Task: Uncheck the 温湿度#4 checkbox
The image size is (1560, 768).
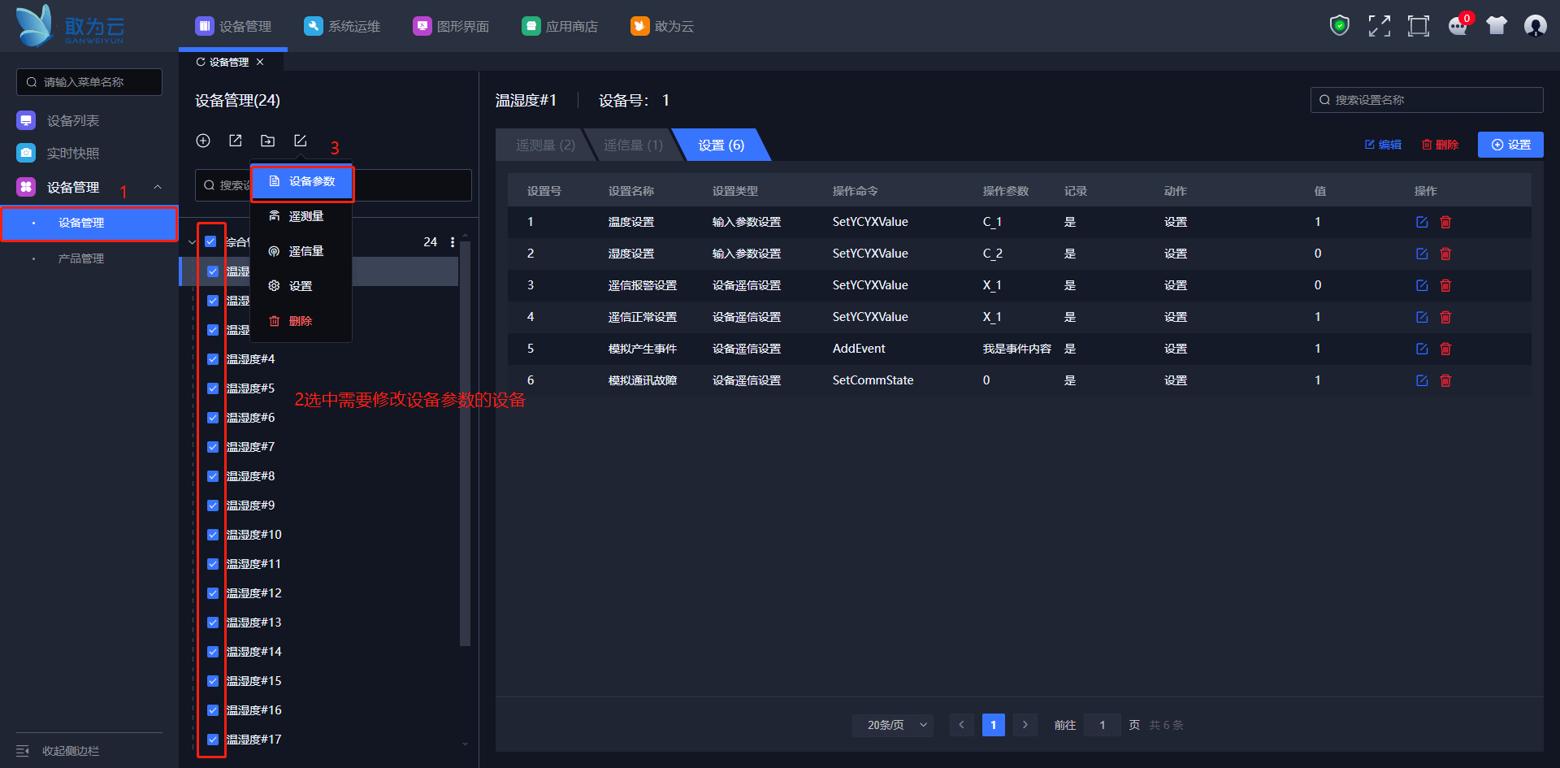Action: point(213,359)
